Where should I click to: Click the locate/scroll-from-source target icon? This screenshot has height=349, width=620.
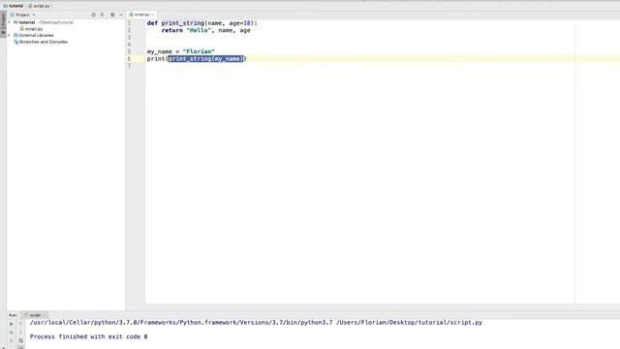93,15
